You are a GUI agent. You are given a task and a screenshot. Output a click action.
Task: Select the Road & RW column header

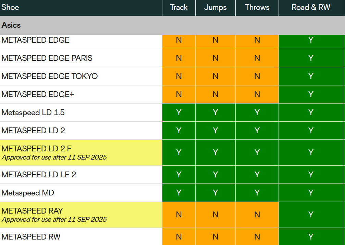click(x=311, y=8)
